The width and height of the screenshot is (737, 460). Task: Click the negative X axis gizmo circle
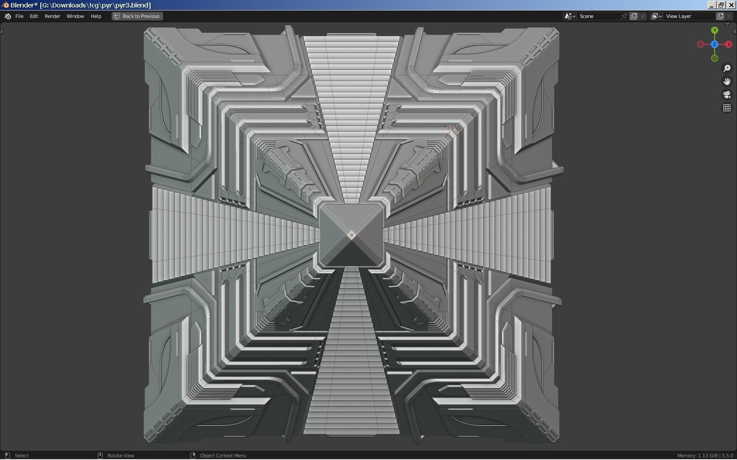[701, 44]
